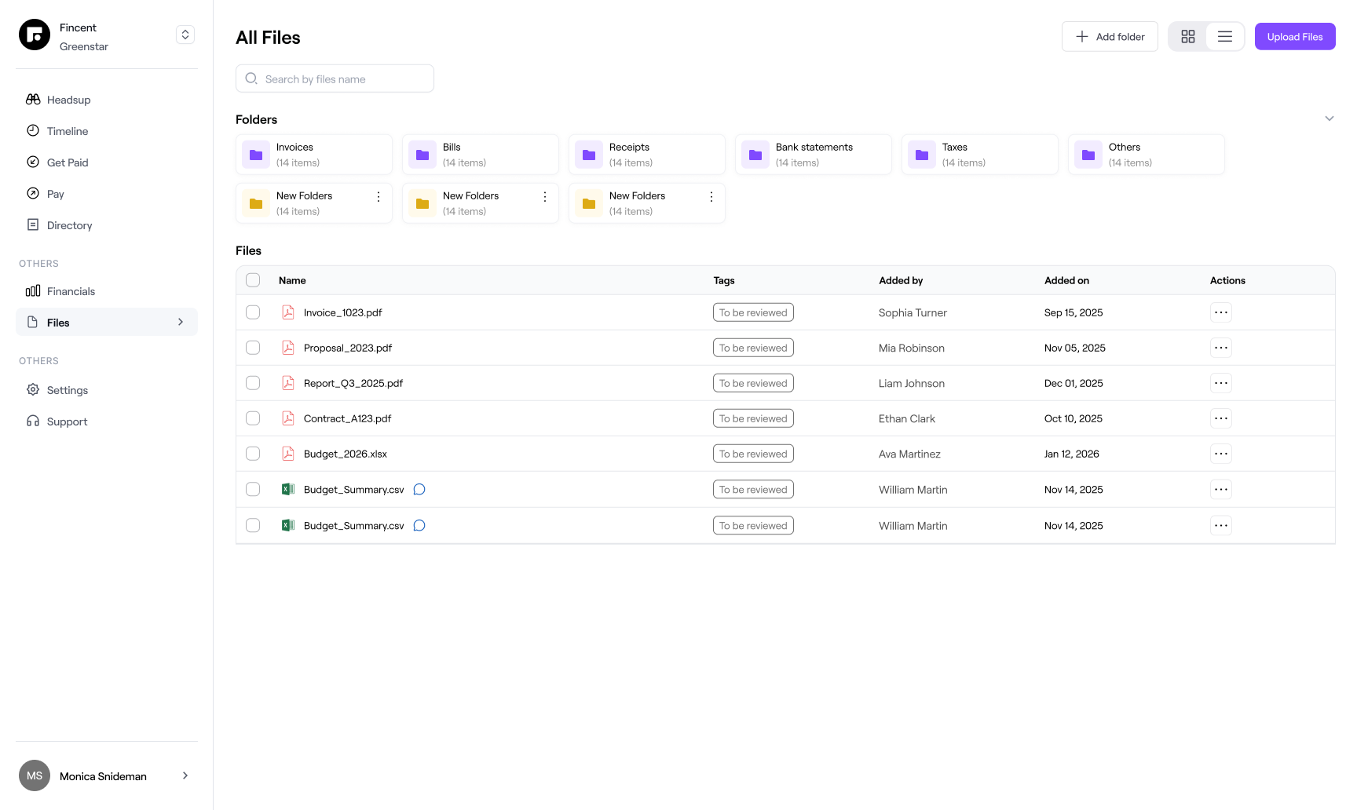Open options for third New Folders card
Image resolution: width=1357 pixels, height=810 pixels.
pos(711,197)
